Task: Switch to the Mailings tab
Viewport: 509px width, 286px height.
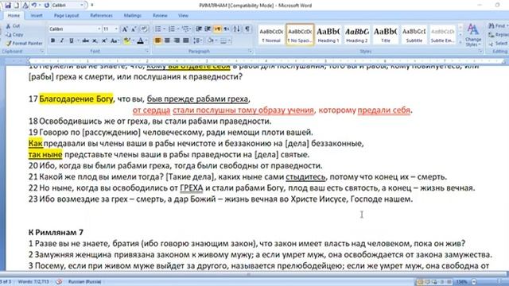Action: pyautogui.click(x=133, y=16)
